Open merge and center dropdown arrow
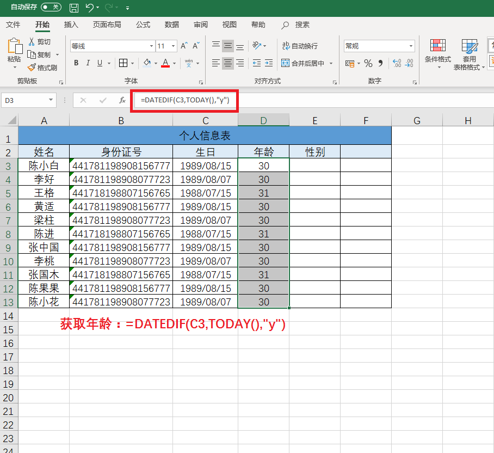This screenshot has width=494, height=453. [x=331, y=63]
